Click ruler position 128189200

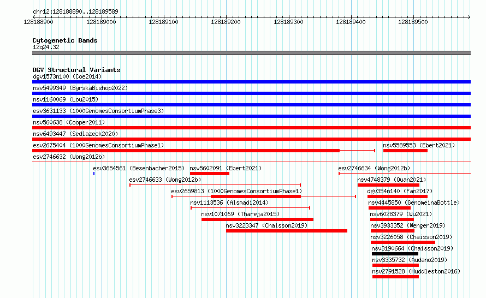tap(226, 22)
